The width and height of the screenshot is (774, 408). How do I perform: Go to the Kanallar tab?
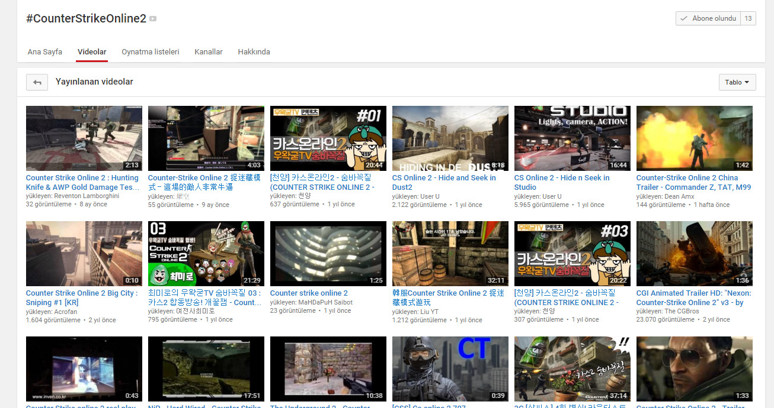pos(209,52)
